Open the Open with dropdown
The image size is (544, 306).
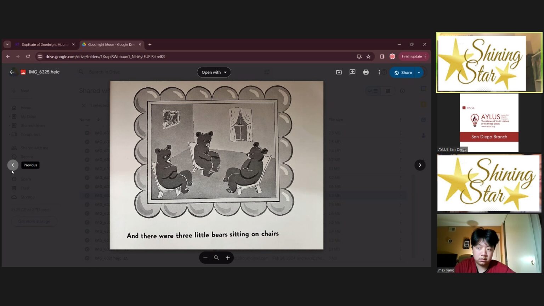coord(214,72)
